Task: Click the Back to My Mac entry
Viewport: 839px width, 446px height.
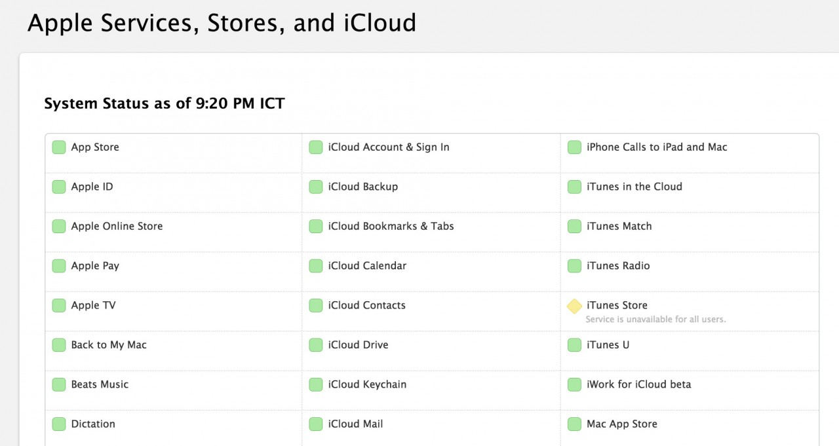Action: [109, 344]
